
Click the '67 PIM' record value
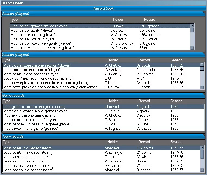tap(142, 124)
